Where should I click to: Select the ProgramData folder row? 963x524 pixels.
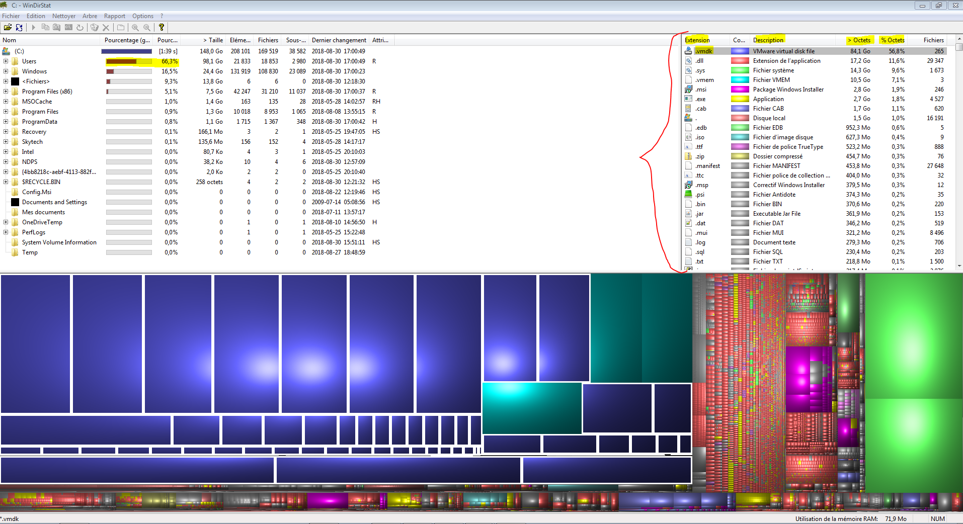(40, 122)
